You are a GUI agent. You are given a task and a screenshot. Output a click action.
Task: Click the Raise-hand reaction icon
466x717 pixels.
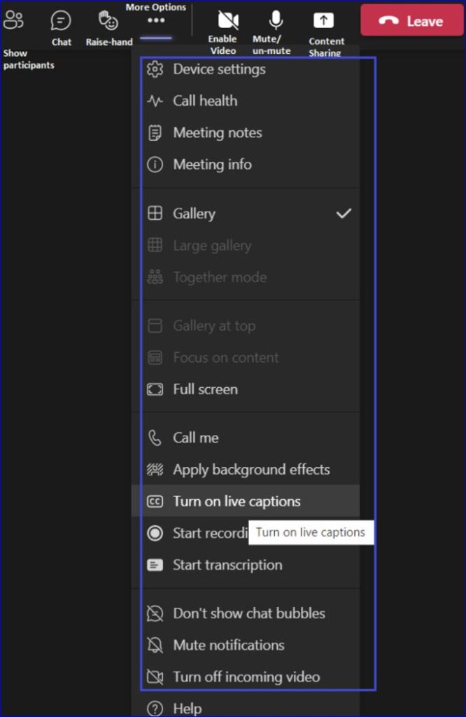(x=108, y=20)
